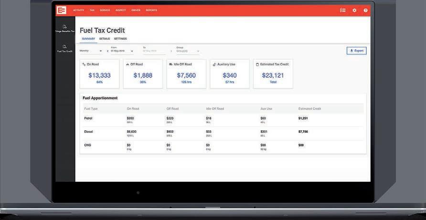This screenshot has width=426, height=220.
Task: Click the red app logo icon
Action: point(62,10)
